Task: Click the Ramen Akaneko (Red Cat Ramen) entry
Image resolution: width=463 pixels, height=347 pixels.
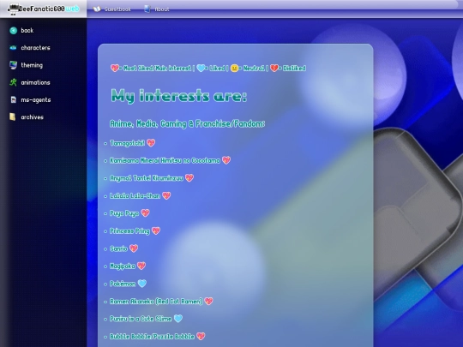Action: [x=156, y=302]
